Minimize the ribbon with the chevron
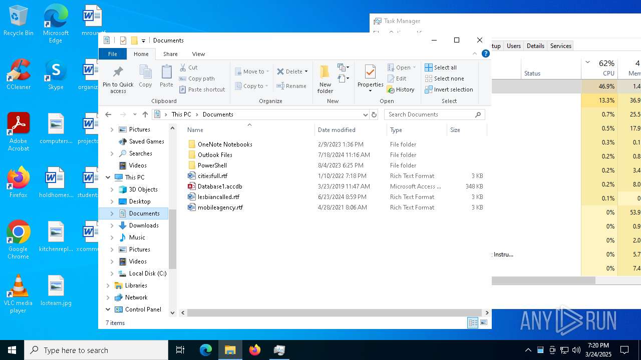This screenshot has width=641, height=360. coord(475,53)
